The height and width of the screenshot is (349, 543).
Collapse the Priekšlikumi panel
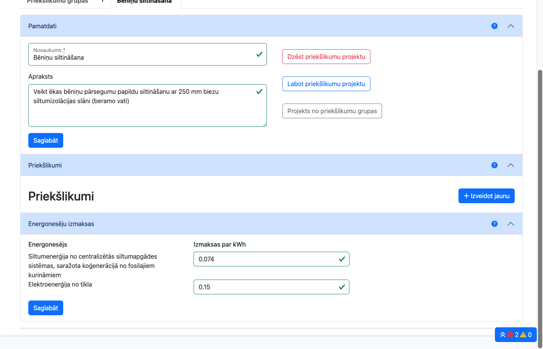pyautogui.click(x=511, y=165)
